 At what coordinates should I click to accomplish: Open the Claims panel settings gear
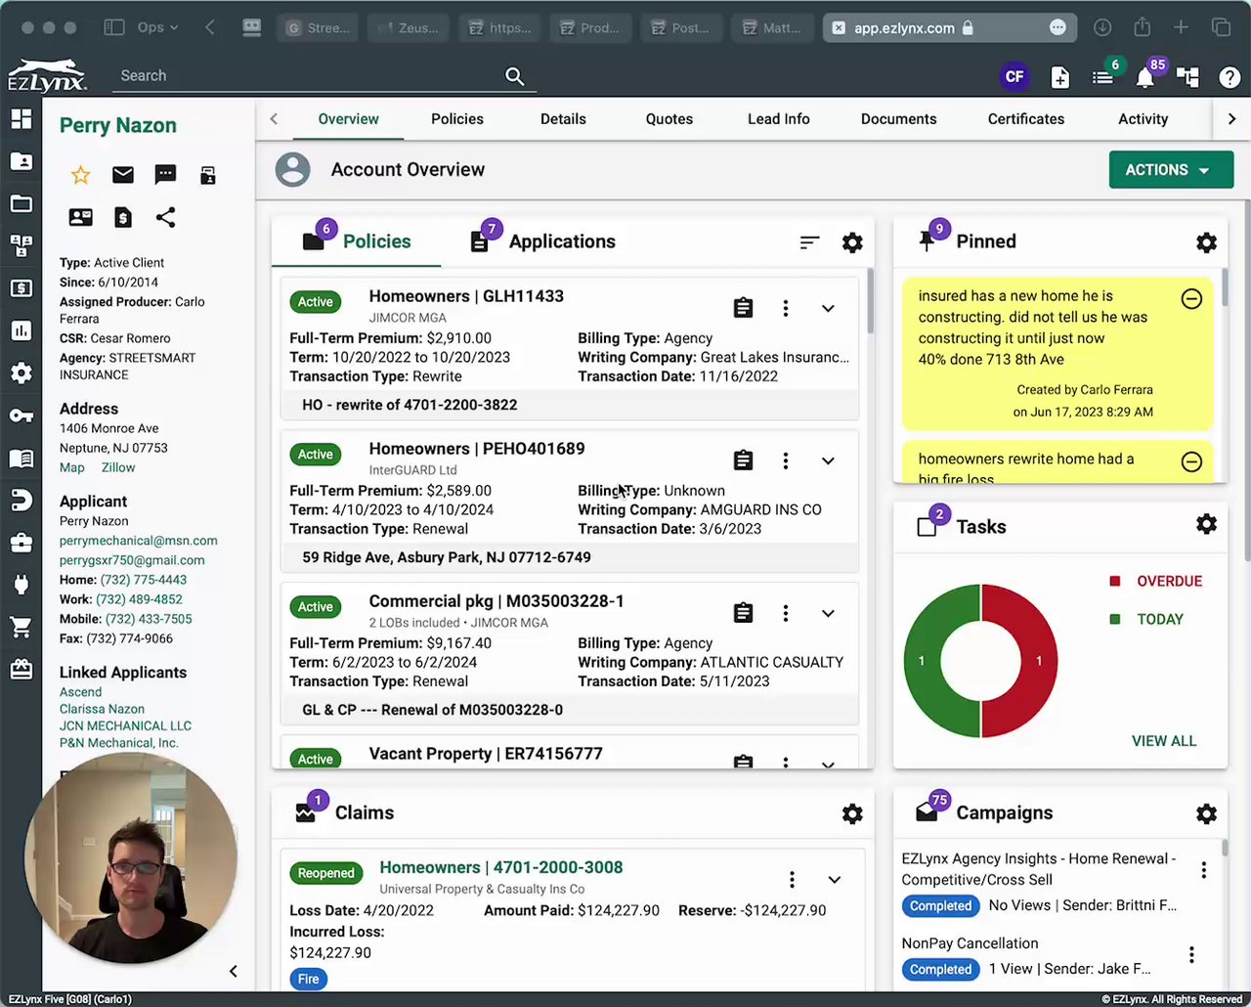(x=852, y=813)
